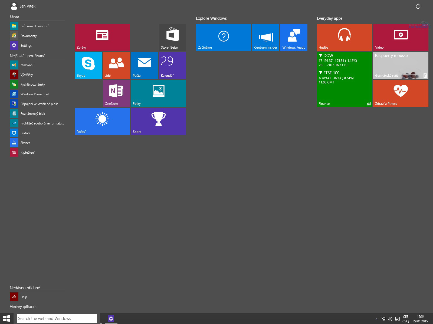This screenshot has height=324, width=433.
Task: Open the Jan Vítek user account menu
Action: click(x=23, y=6)
